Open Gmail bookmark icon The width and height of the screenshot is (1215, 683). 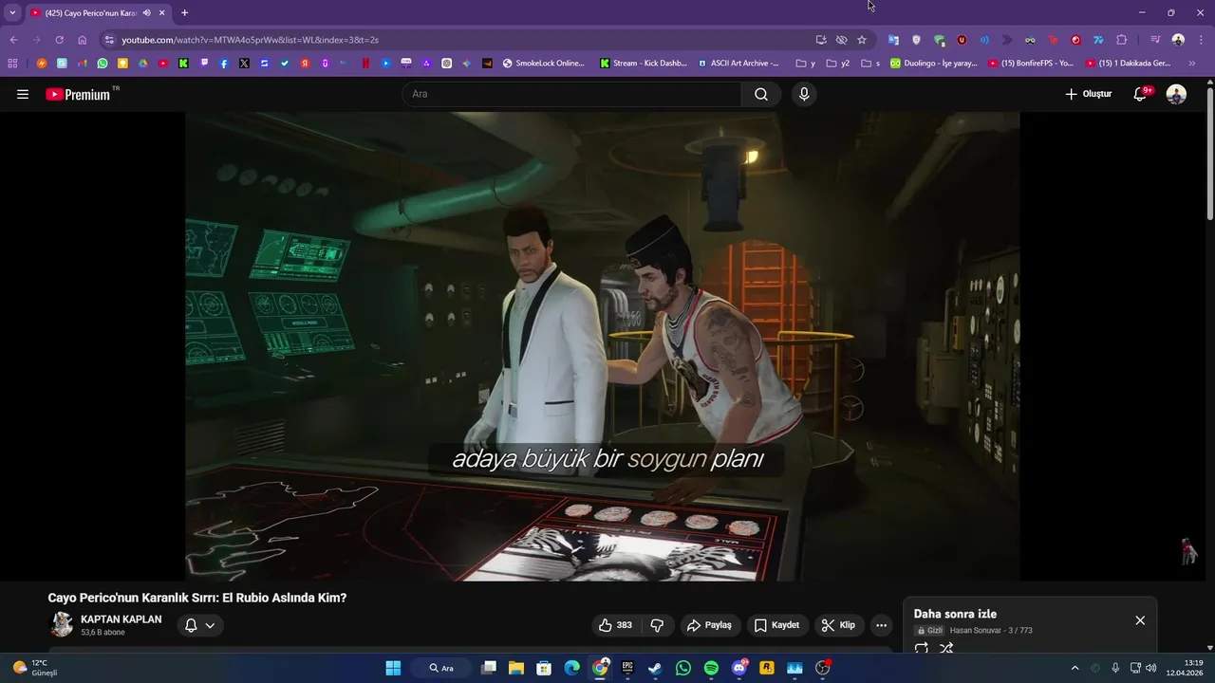coord(83,64)
